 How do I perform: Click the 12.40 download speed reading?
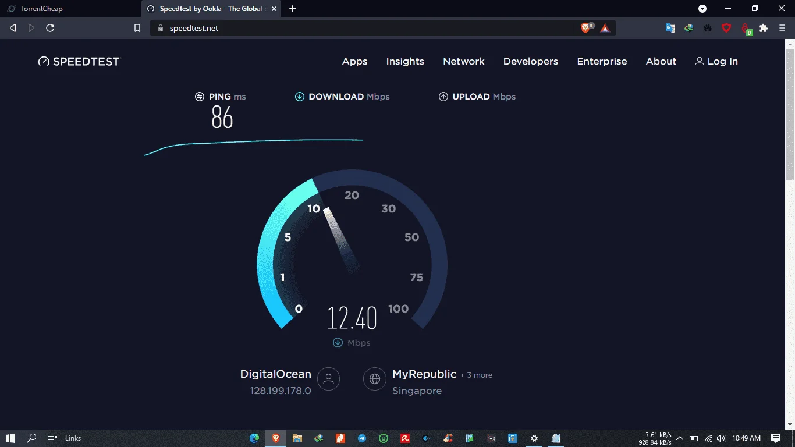click(x=352, y=318)
